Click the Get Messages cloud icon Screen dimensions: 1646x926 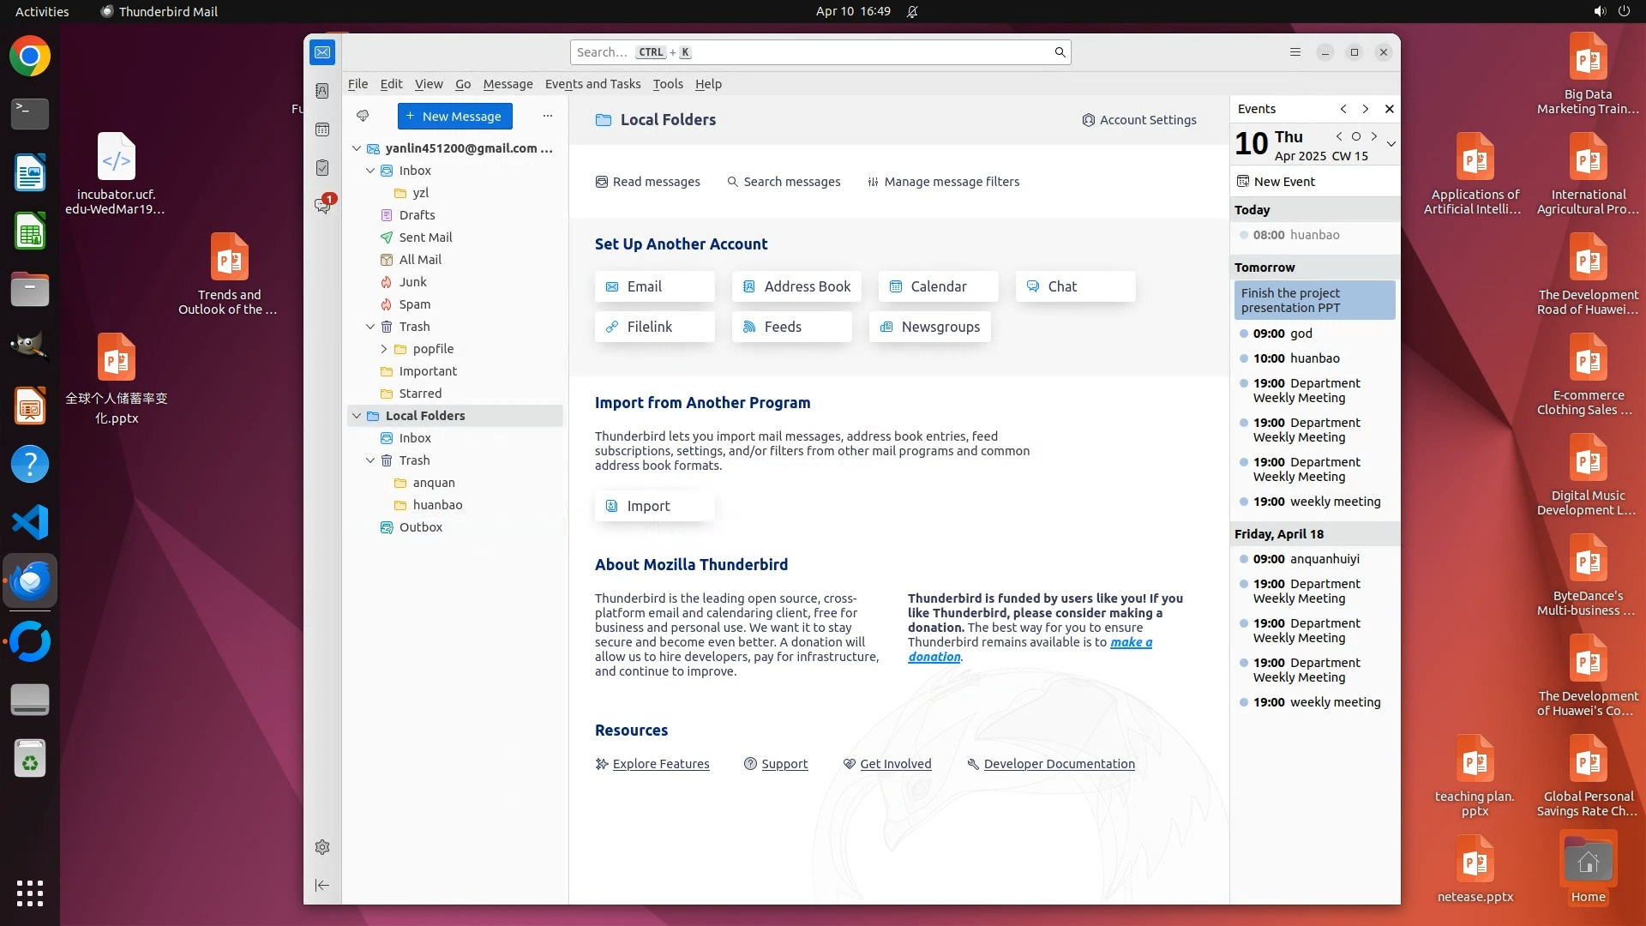pyautogui.click(x=363, y=116)
